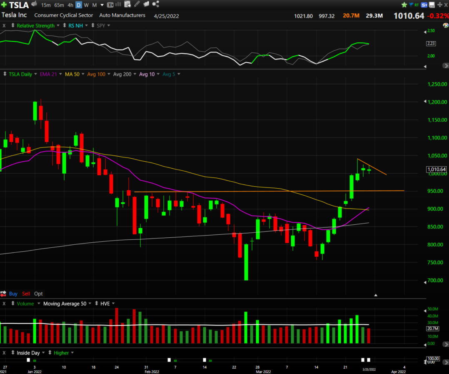Switch to the 65m timeframe
This screenshot has width=449, height=374.
click(x=59, y=5)
